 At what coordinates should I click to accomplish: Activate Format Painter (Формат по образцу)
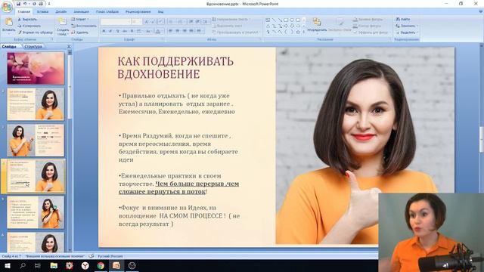[36, 32]
